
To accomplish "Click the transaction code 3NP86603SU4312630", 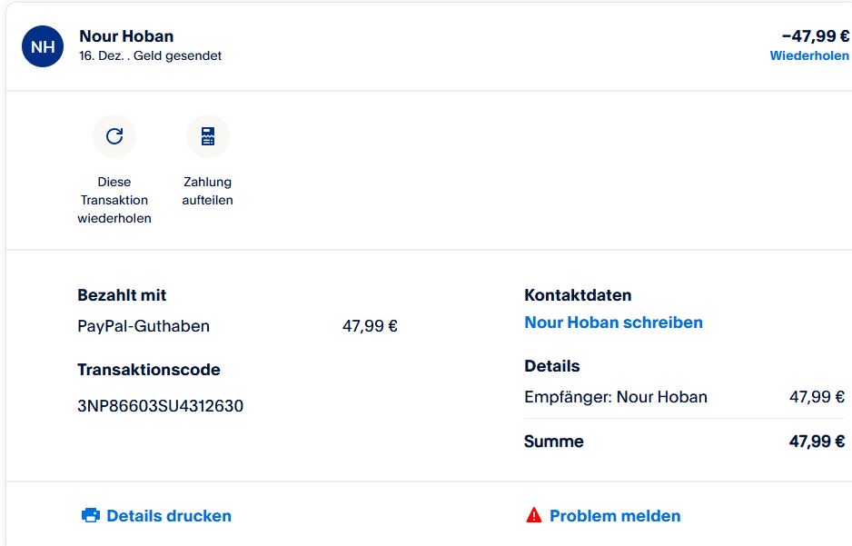I will coord(161,406).
